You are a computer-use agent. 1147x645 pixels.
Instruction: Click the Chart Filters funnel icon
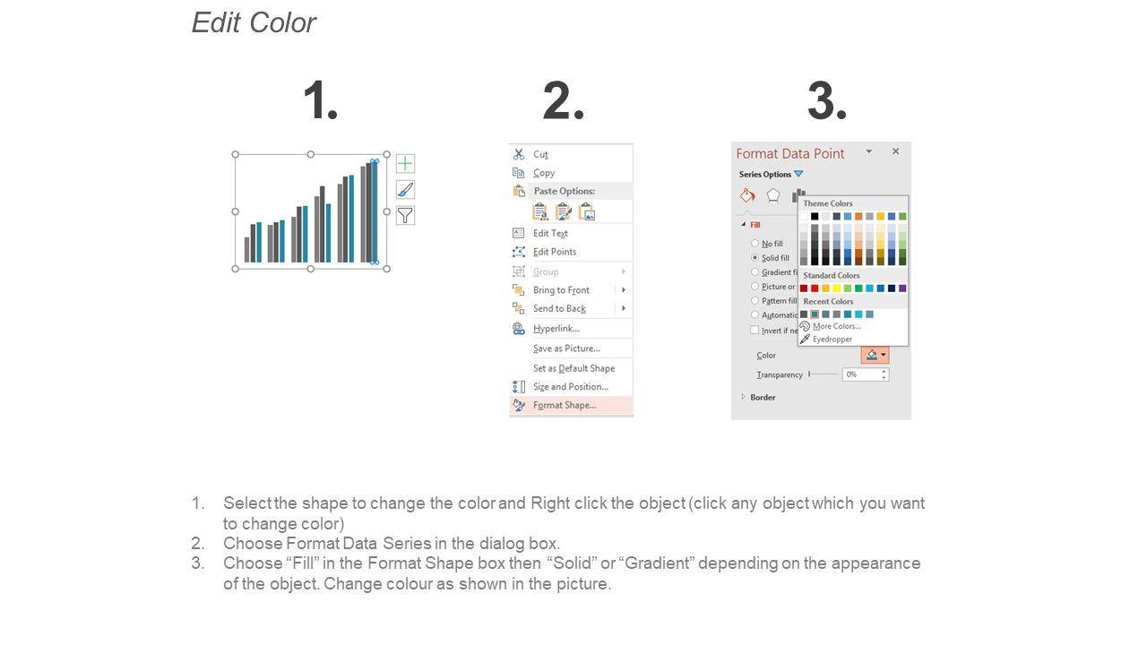(405, 215)
